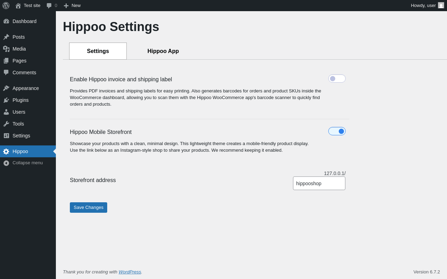Click the WordPress logo icon
The height and width of the screenshot is (279, 447).
(x=6, y=6)
